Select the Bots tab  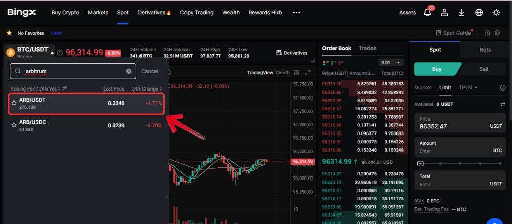coord(485,50)
